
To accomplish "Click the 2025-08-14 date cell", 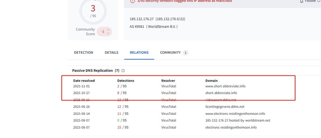I will pyautogui.click(x=81, y=114).
